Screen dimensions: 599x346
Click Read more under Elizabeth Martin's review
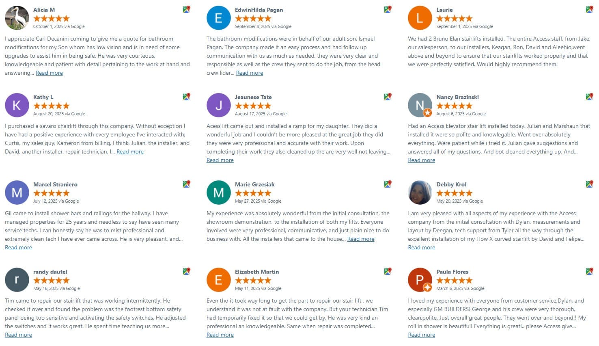(220, 335)
